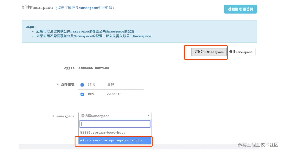Focus the namespace search input field
283x152 pixels.
(x=115, y=124)
